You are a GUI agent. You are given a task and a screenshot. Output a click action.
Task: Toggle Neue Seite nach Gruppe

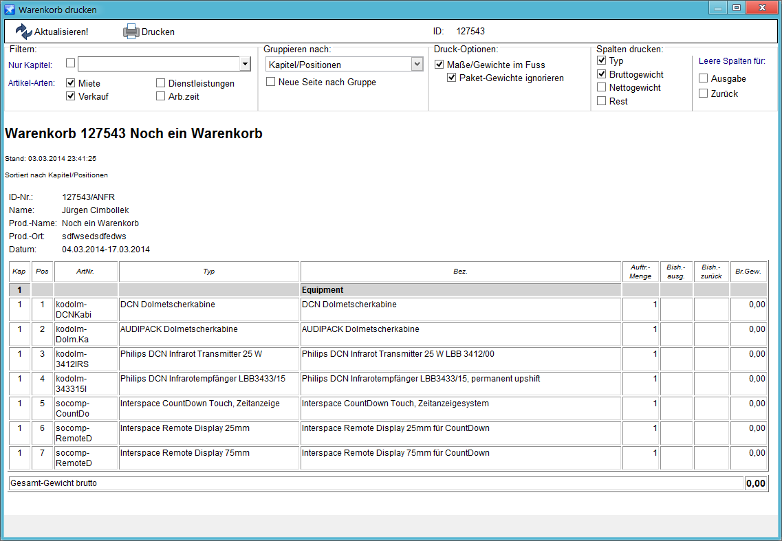(270, 82)
